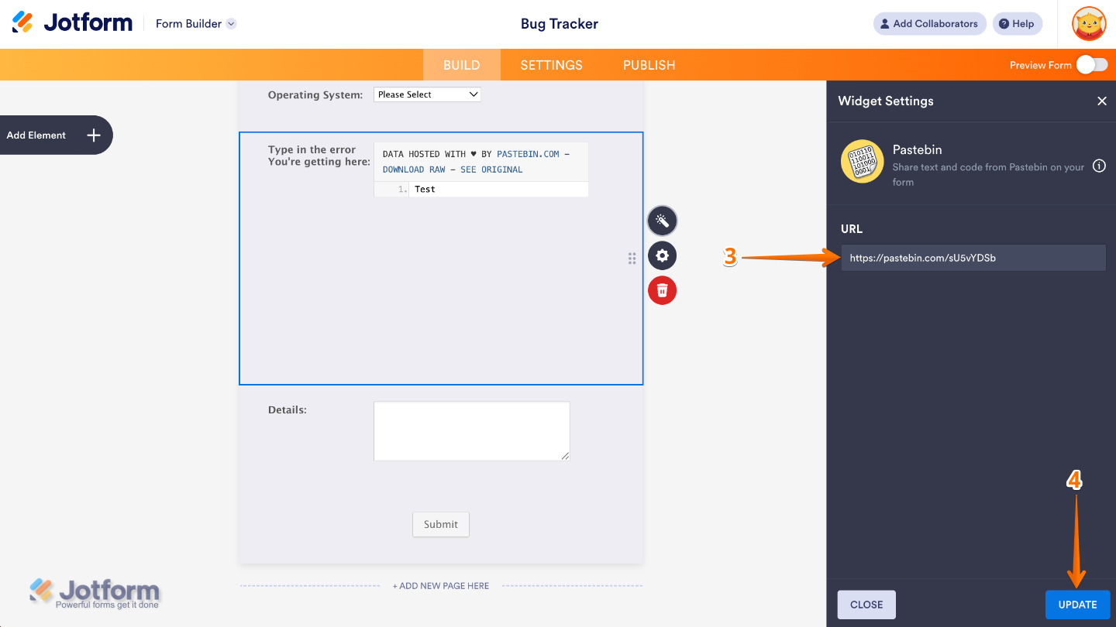Click the Pastebin widget icon
This screenshot has width=1116, height=627.
(x=862, y=162)
